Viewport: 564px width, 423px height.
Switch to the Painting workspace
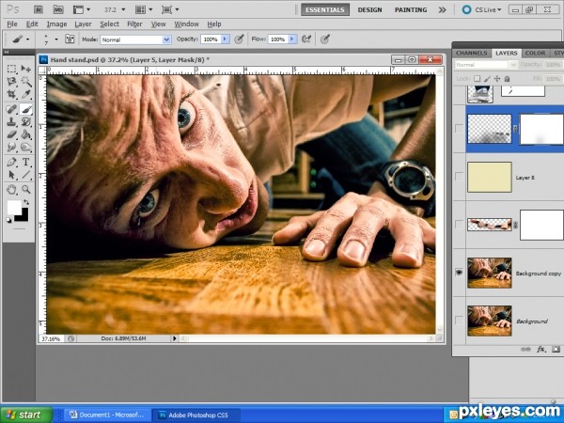(x=411, y=9)
